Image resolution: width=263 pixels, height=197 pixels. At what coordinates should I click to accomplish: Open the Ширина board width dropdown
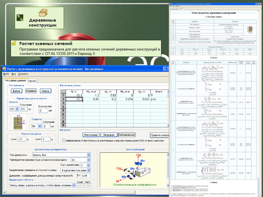coord(17,109)
